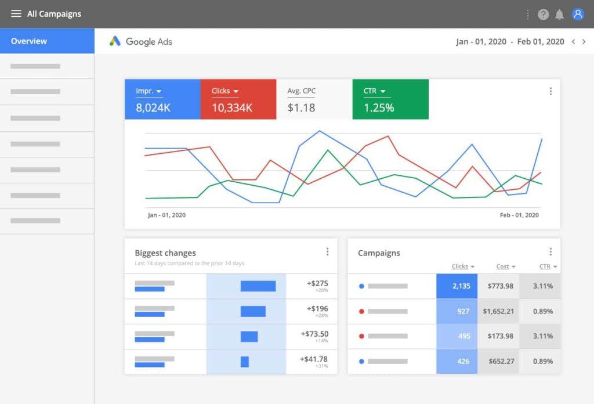Open the hamburger navigation menu
The width and height of the screenshot is (594, 404).
16,14
